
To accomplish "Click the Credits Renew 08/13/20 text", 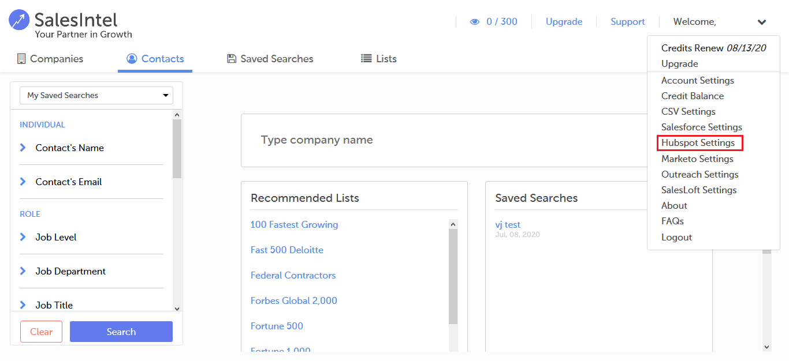I will click(x=713, y=48).
